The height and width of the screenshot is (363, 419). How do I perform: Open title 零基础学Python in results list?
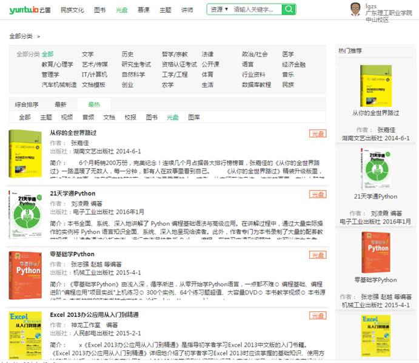(x=72, y=254)
